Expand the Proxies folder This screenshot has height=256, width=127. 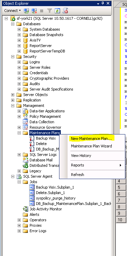click(19, 225)
